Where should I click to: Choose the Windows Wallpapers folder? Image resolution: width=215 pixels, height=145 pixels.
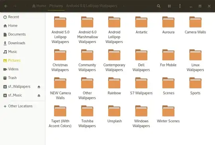coord(141,116)
